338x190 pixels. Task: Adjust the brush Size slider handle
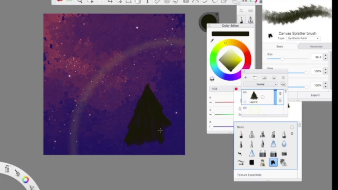pos(282,59)
